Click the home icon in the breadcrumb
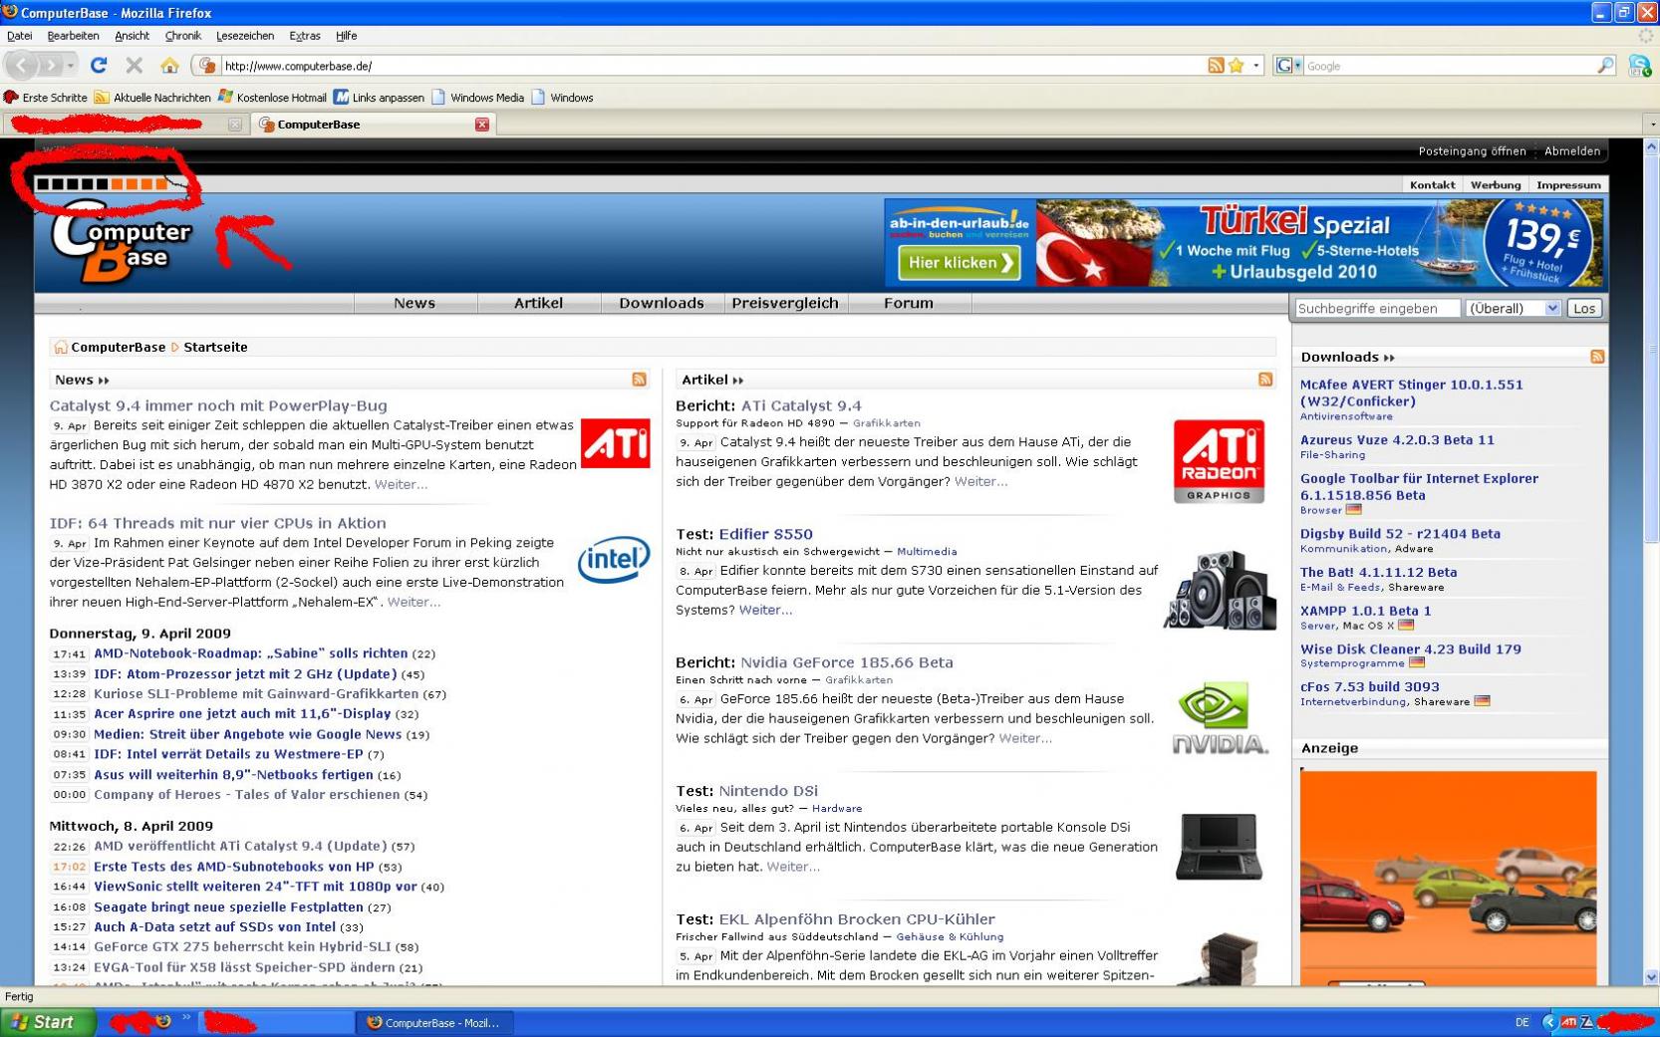 coord(61,347)
